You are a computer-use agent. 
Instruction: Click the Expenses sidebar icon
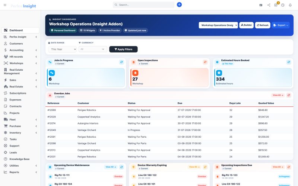(6, 100)
